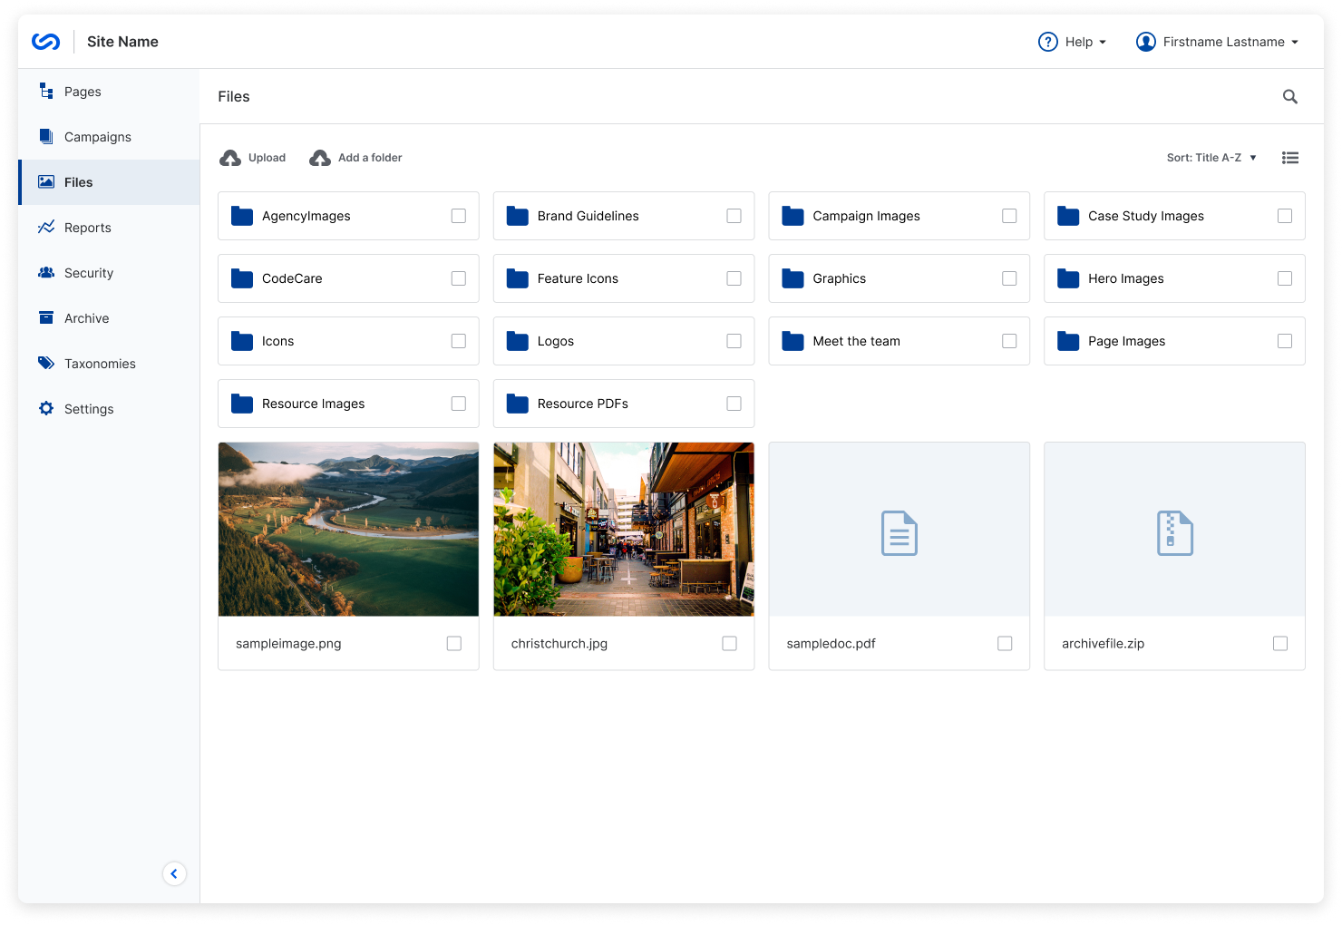Open Taxonomies from the sidebar
This screenshot has height=925, width=1342.
coord(100,364)
